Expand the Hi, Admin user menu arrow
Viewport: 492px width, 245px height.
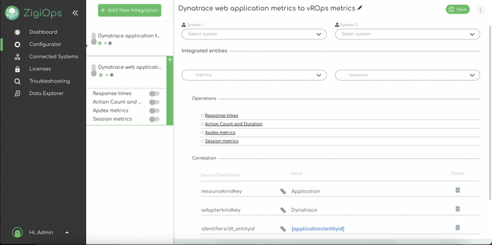(x=67, y=233)
